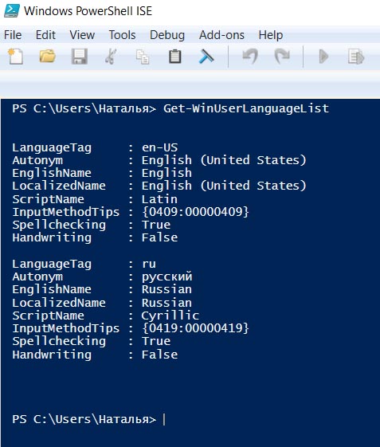Click the Cut scissors icon
The image size is (380, 447).
(x=111, y=56)
